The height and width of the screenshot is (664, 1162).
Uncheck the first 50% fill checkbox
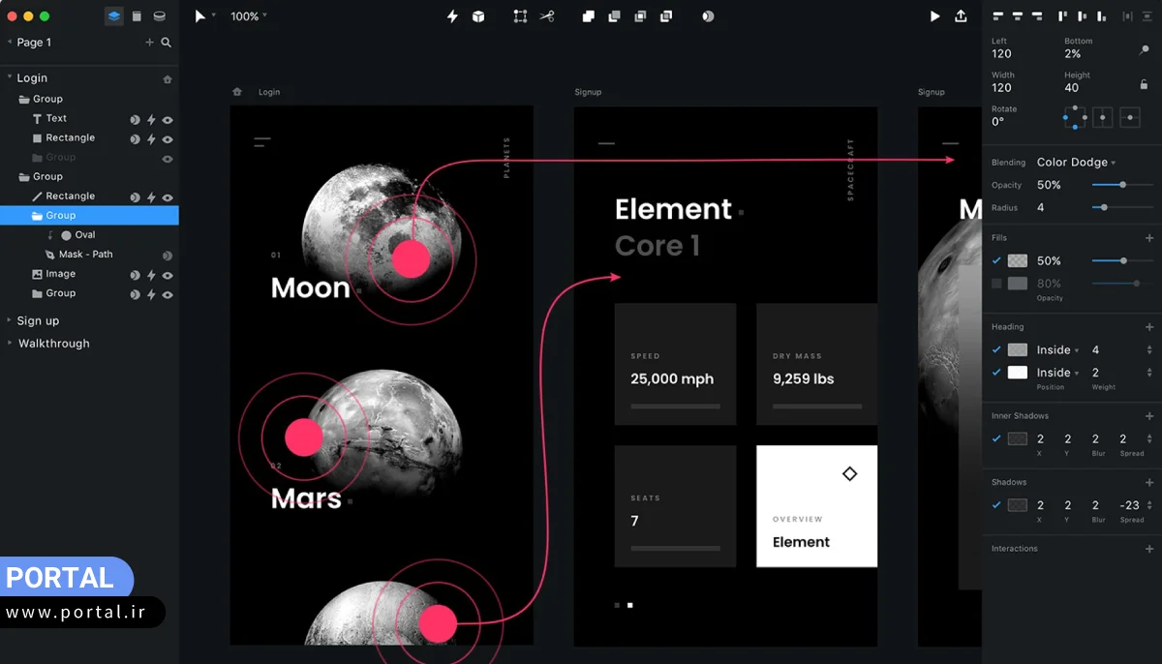pos(996,260)
